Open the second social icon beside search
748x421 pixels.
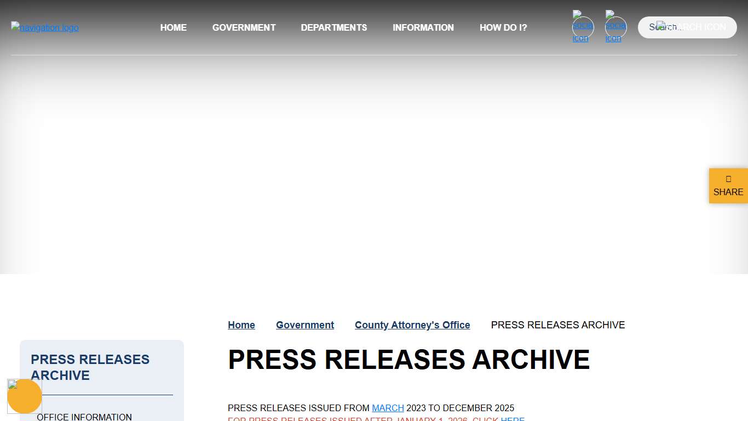click(615, 27)
